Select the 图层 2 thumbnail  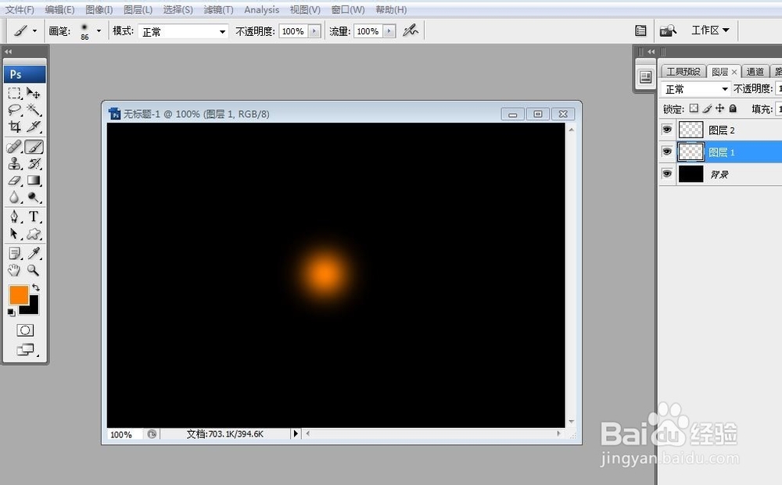coord(691,130)
